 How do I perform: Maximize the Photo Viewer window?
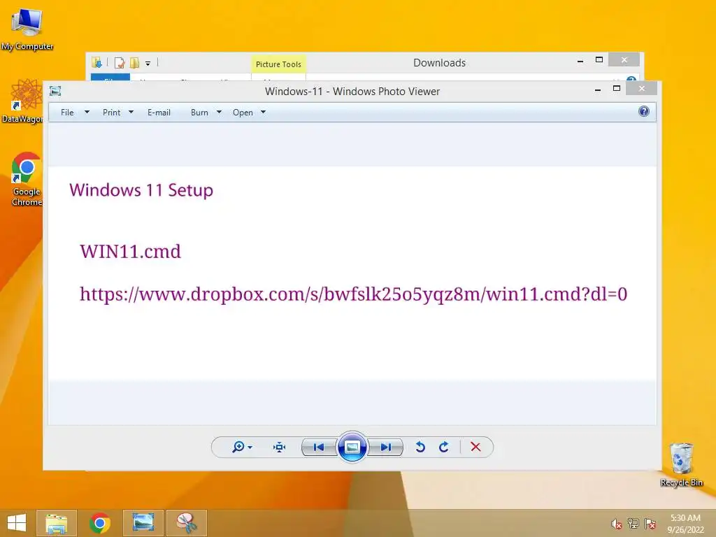[617, 88]
